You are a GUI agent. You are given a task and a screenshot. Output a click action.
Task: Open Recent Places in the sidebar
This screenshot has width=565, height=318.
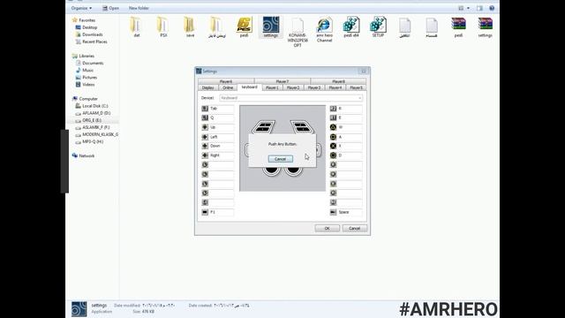point(92,42)
